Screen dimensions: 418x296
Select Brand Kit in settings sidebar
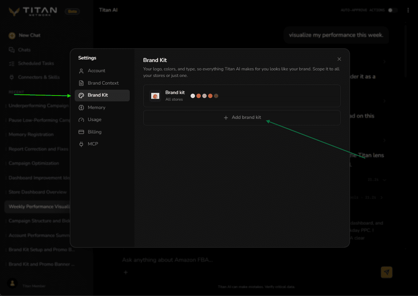(x=102, y=95)
